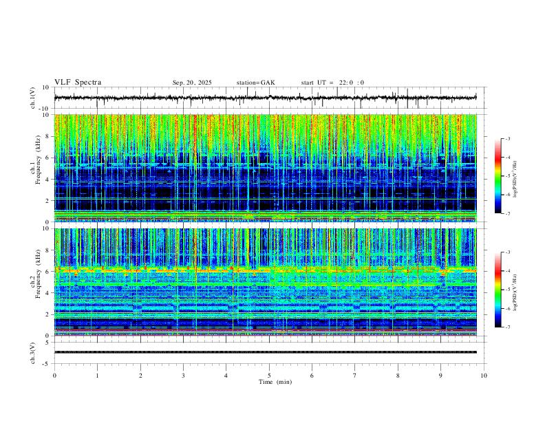This screenshot has width=545, height=421.
Task: Click the '-5' tick on ch.3(V) axis
Action: (47, 364)
